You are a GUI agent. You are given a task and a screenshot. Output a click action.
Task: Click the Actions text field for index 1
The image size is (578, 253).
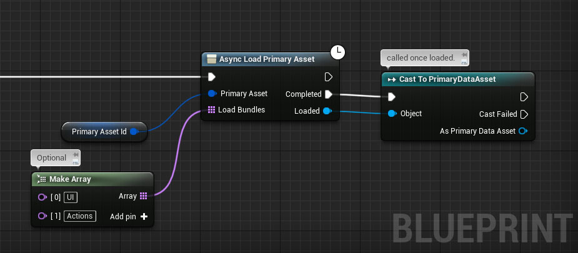[x=79, y=216]
